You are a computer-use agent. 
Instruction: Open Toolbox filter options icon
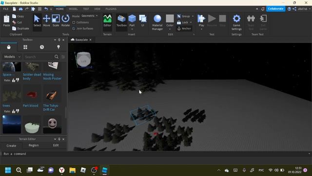point(63,57)
